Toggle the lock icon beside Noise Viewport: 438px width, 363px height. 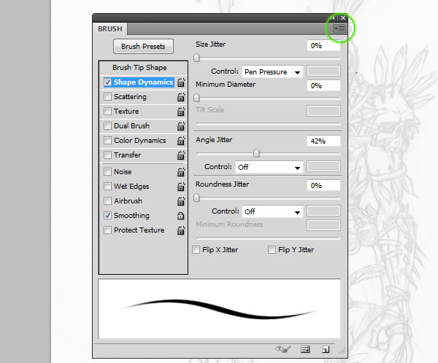pos(181,172)
